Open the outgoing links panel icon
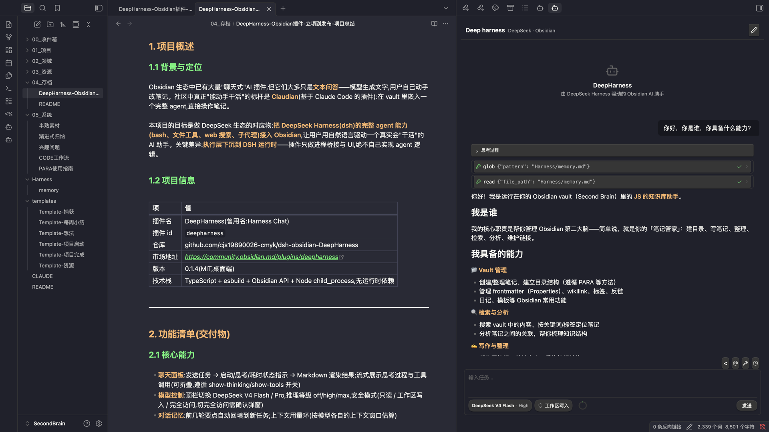769x432 pixels. pyautogui.click(x=481, y=8)
